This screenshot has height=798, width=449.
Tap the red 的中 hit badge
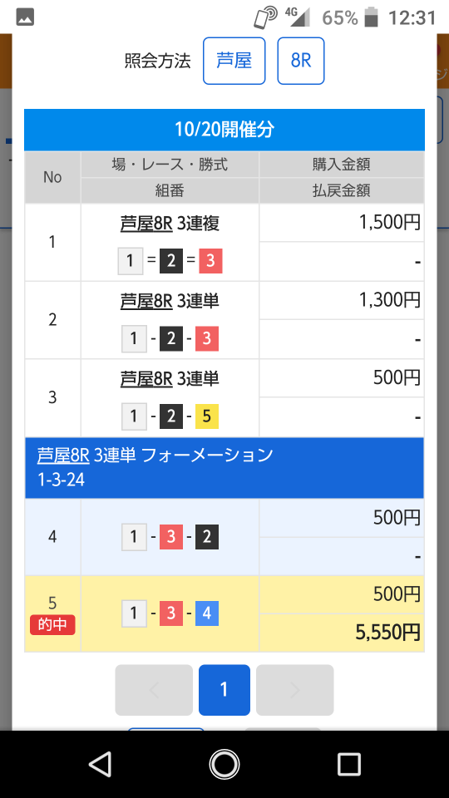[52, 625]
